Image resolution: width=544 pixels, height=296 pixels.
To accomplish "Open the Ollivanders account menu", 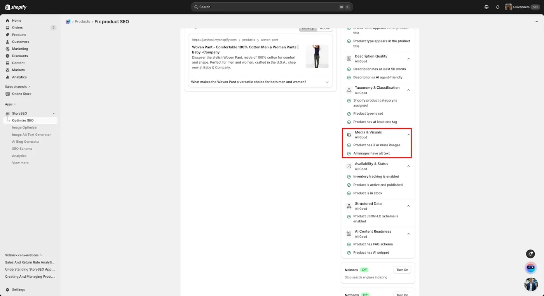I will 522,7.
